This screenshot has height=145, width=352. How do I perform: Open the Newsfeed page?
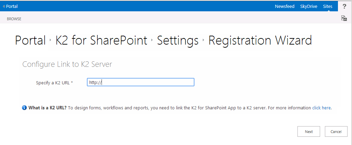(x=284, y=6)
